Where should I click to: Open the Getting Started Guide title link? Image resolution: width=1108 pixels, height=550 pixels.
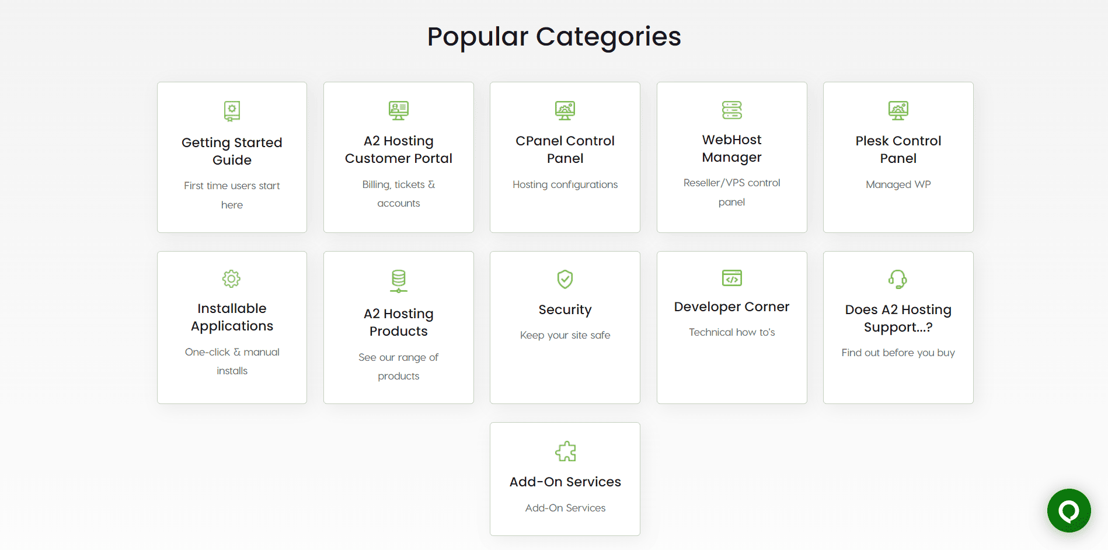coord(232,151)
